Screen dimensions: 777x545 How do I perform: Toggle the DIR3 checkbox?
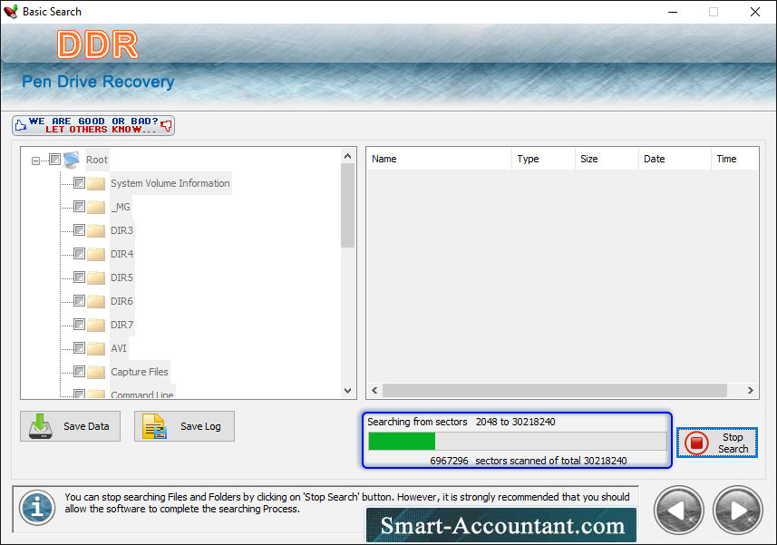pyautogui.click(x=79, y=230)
